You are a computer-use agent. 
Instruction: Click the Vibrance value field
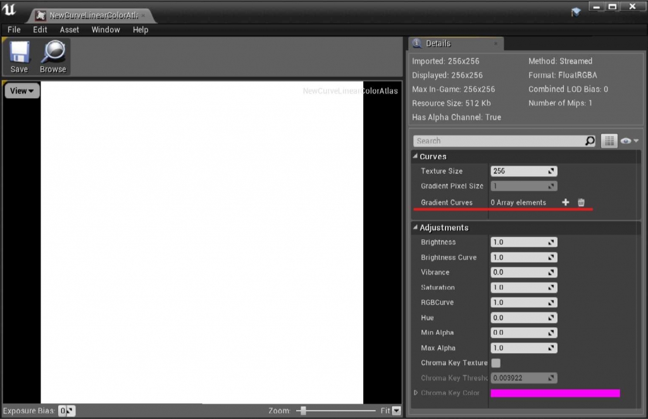523,272
